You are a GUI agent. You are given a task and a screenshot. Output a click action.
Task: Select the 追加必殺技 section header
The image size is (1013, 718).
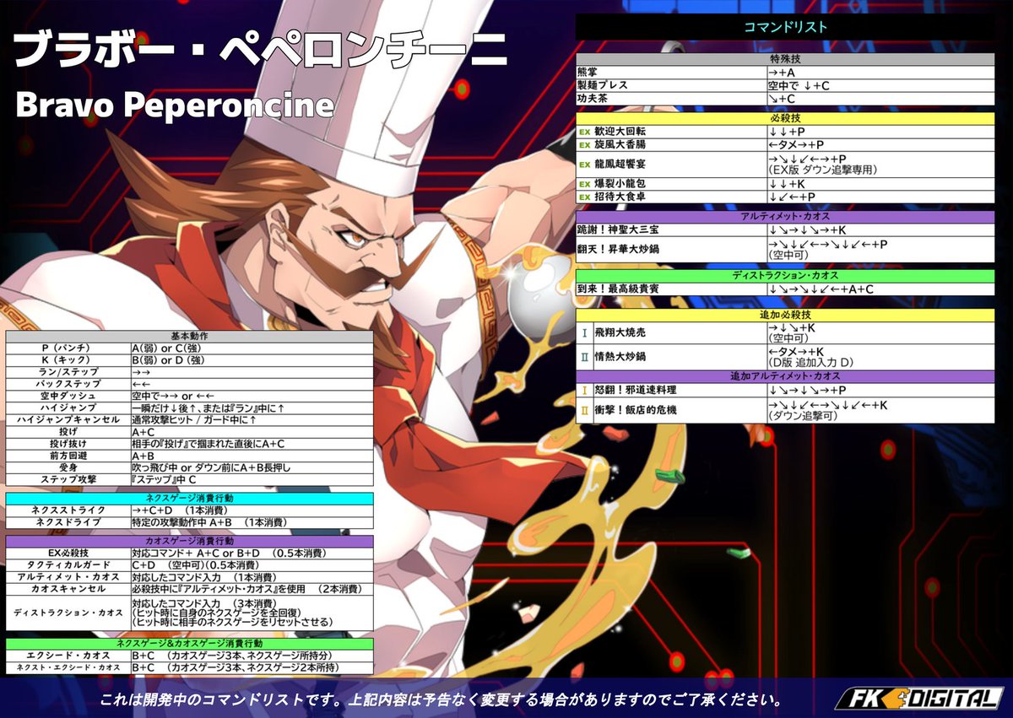click(785, 315)
